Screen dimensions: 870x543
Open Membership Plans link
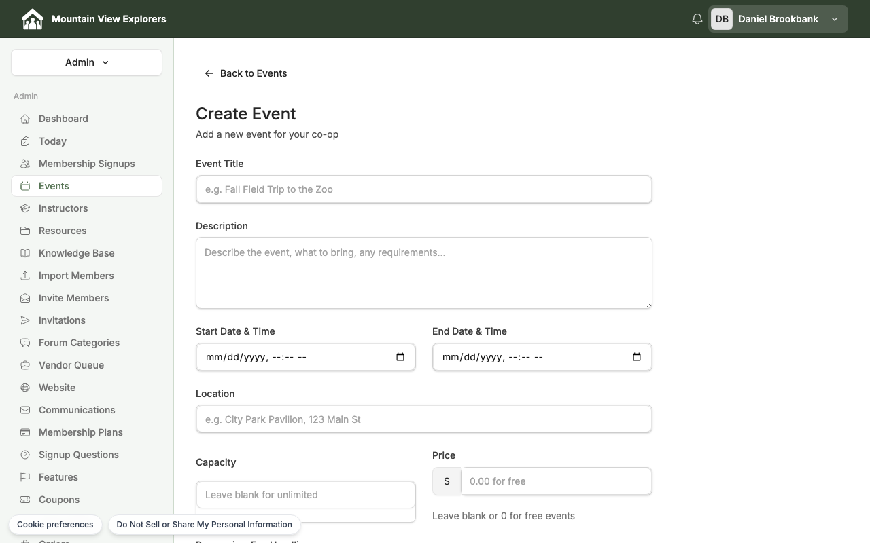click(x=86, y=432)
